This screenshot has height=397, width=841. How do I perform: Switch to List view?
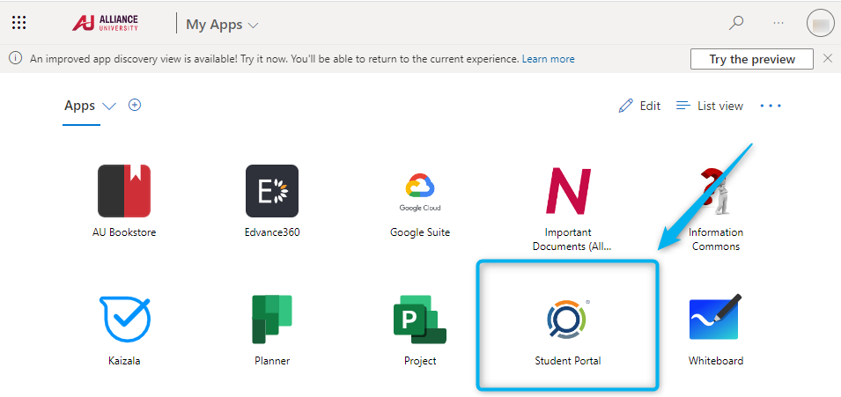[710, 106]
